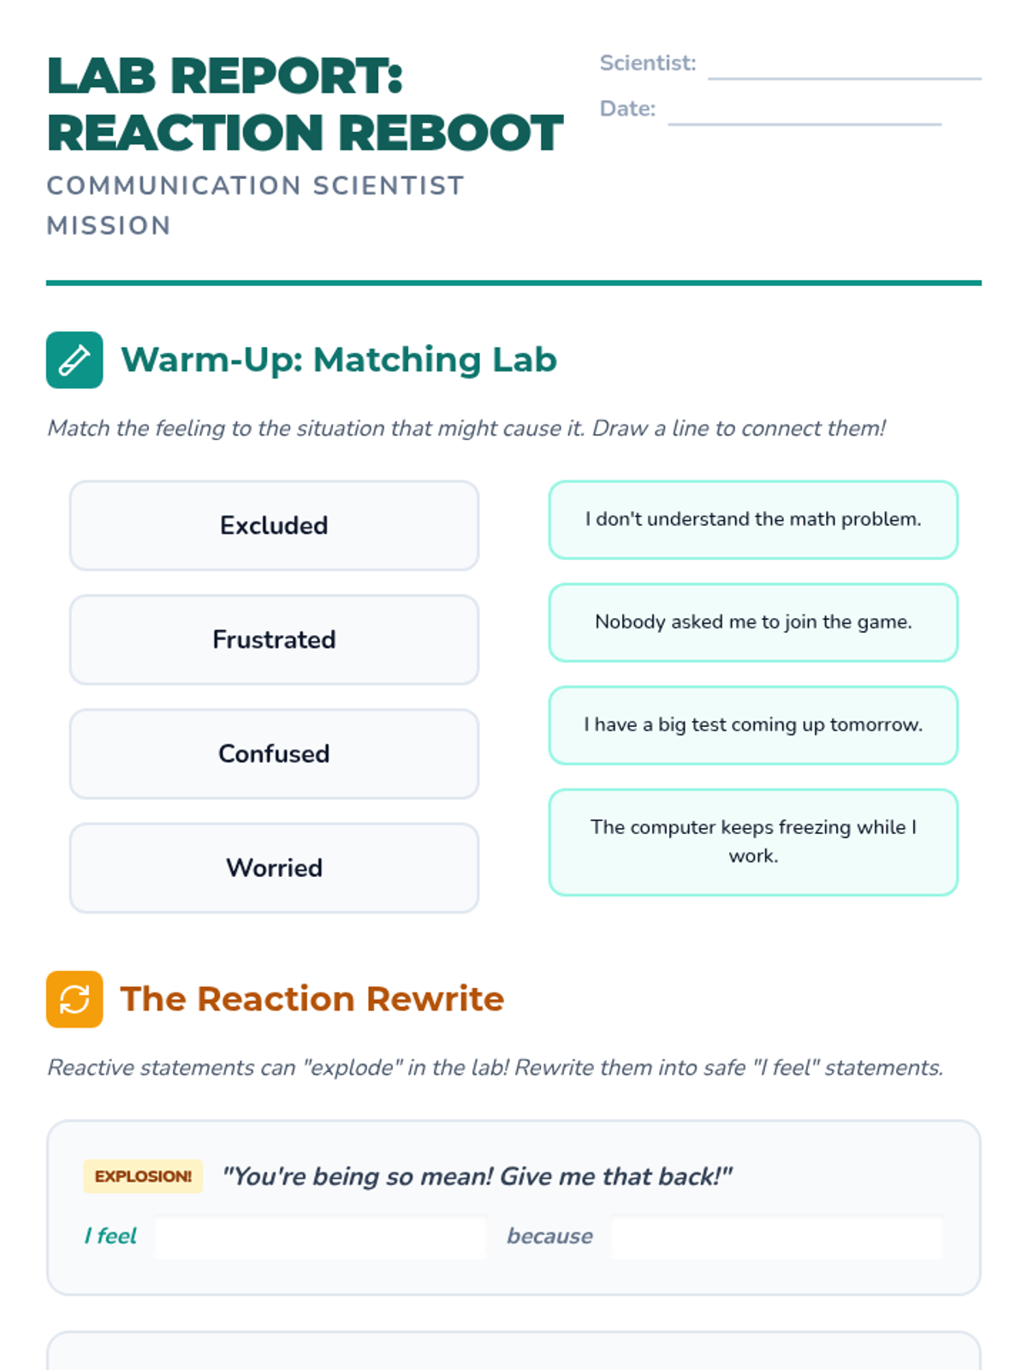Click The Reaction Rewrite heading
Screen dimensions: 1027x1370
(312, 998)
